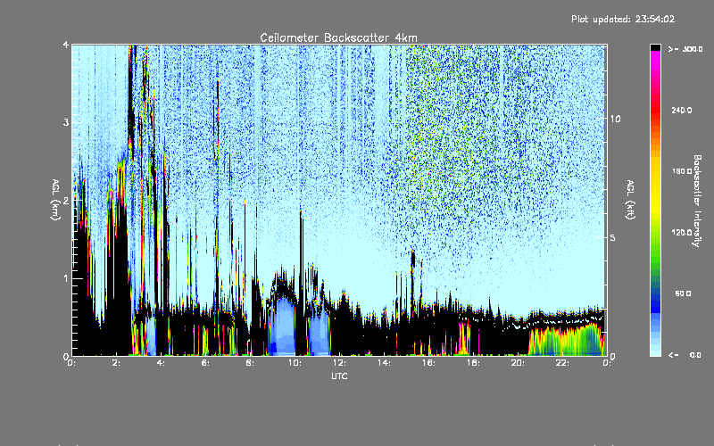
Task: Click the '60.0' colorbar value
Action: [683, 293]
